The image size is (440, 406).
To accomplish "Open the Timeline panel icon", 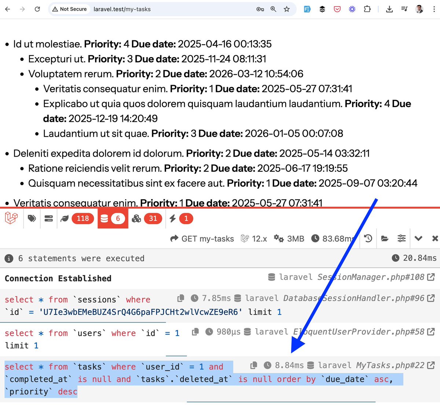I will [48, 218].
